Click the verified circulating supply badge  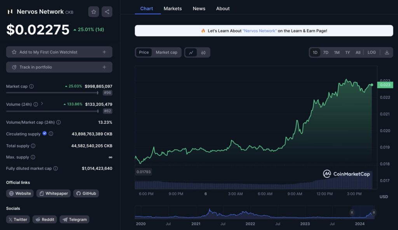point(45,133)
